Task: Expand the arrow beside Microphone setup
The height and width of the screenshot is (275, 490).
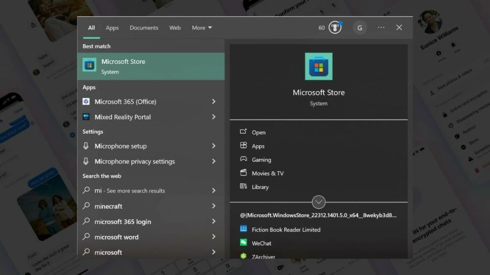Action: (214, 146)
